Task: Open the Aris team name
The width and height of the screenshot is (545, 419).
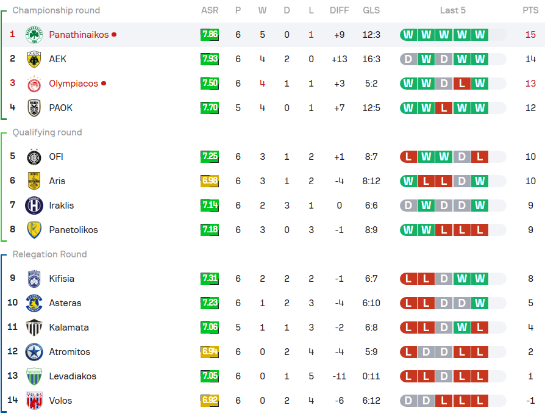Action: click(x=57, y=181)
